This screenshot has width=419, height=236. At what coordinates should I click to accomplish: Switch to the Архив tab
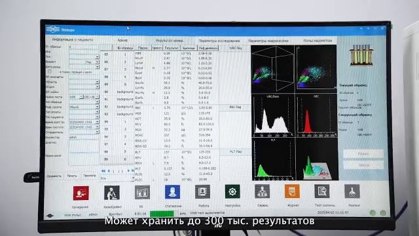[122, 40]
